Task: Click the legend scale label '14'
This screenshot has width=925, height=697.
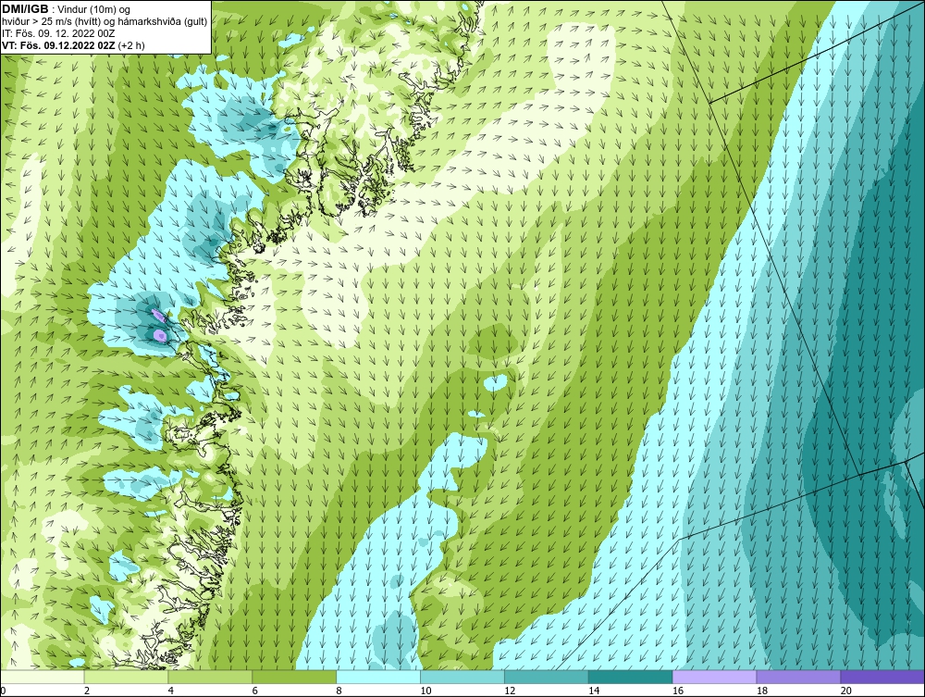Action: (594, 691)
